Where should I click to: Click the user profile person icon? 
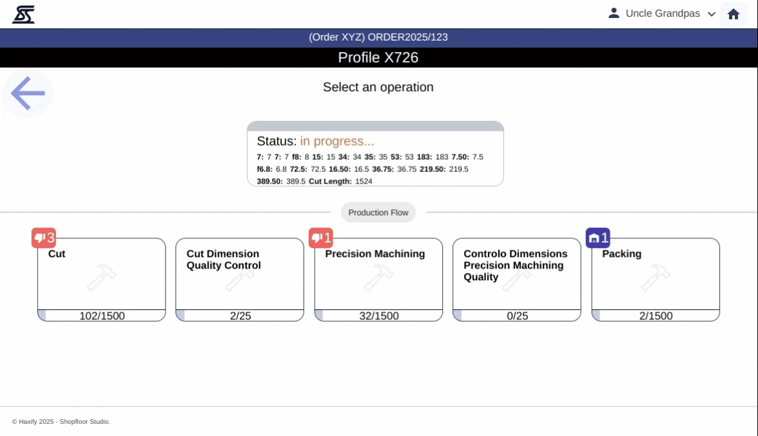(x=614, y=13)
